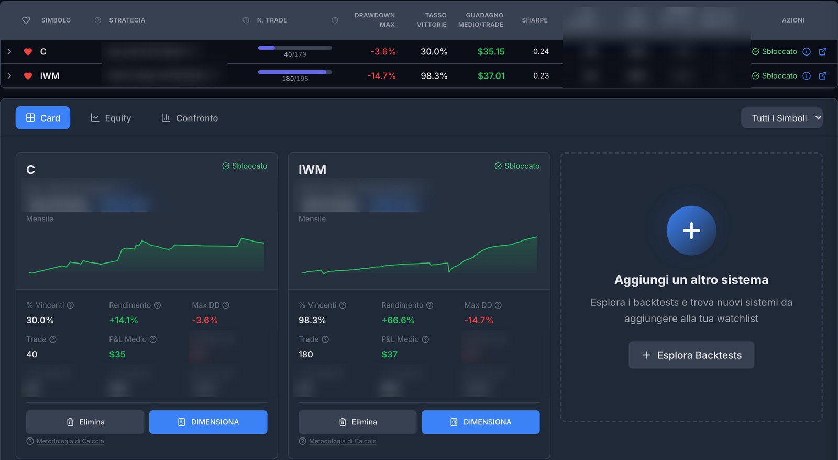Open Metodologia di Calcolo link under C card
The width and height of the screenshot is (838, 460).
pyautogui.click(x=70, y=441)
